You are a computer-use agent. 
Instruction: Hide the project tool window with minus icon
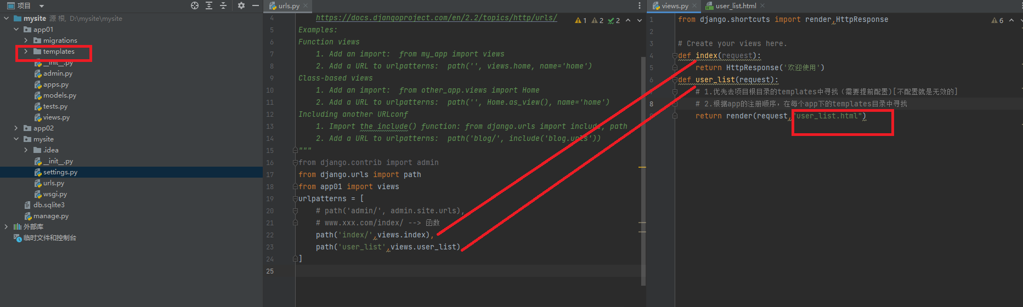[255, 5]
